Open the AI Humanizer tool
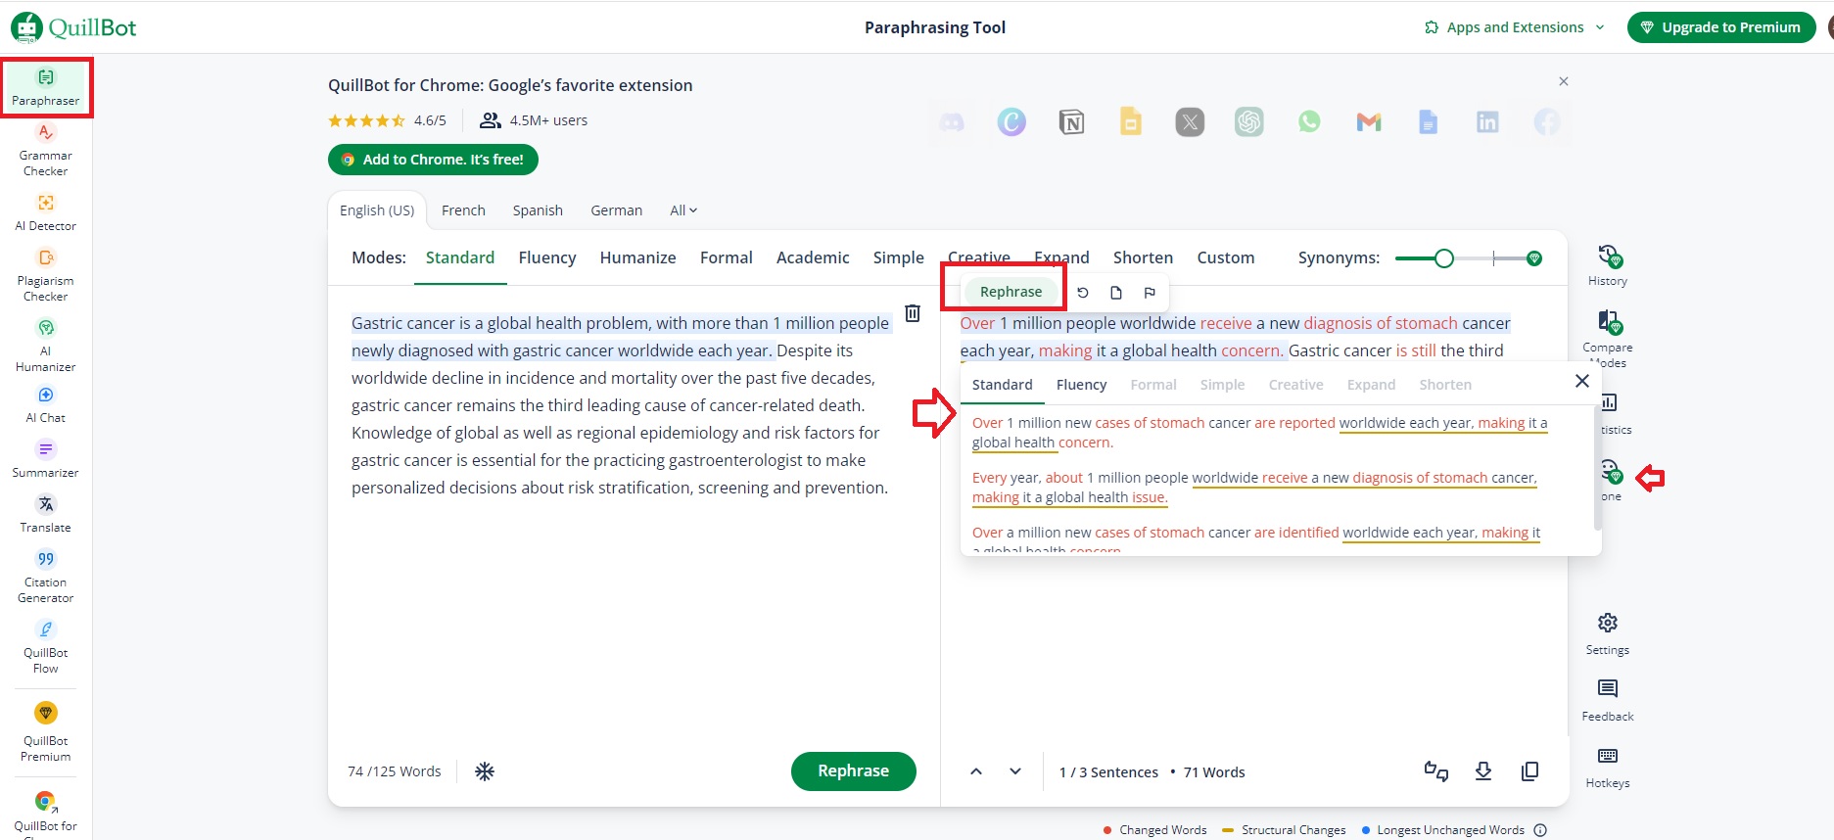Image resolution: width=1834 pixels, height=840 pixels. point(46,346)
